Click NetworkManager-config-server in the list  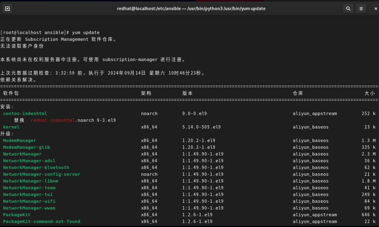(x=41, y=174)
